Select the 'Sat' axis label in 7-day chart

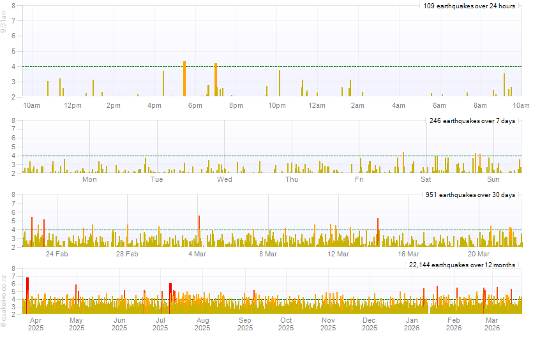[426, 179]
